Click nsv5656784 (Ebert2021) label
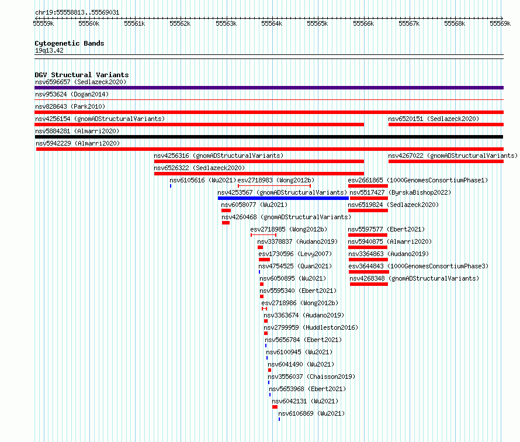520x442 pixels. [303, 340]
